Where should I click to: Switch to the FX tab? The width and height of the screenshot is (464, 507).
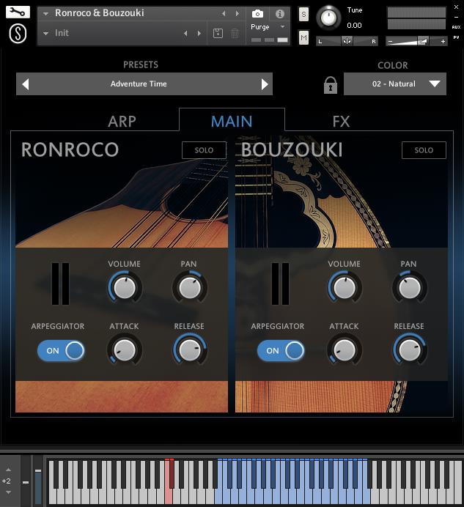tap(341, 122)
